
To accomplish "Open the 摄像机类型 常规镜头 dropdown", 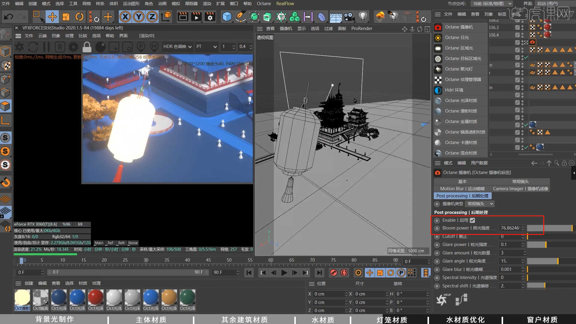I will click(x=479, y=204).
